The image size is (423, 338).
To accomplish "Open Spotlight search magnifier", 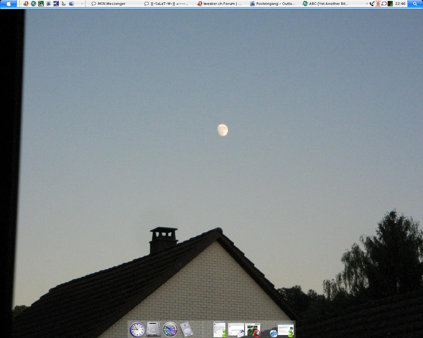I will [415, 4].
